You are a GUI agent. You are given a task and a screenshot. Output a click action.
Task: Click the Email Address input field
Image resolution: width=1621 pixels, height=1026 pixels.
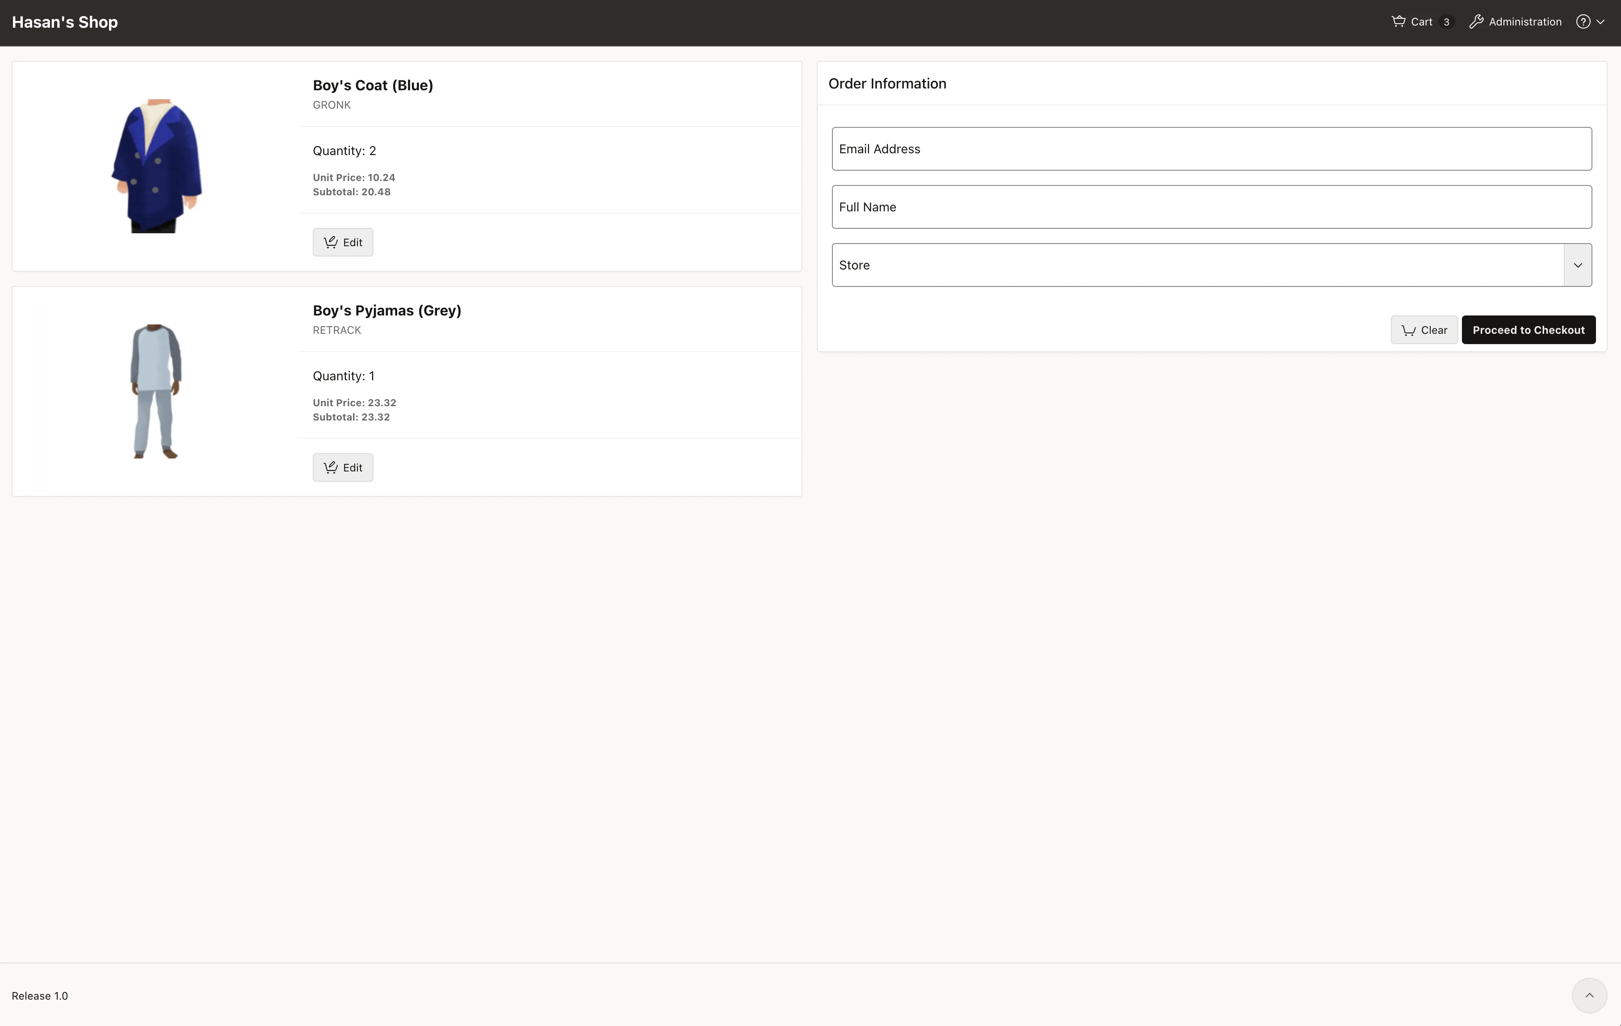pos(1212,149)
